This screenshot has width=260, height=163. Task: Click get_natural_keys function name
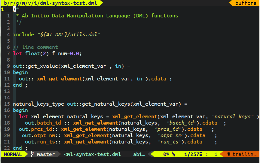106,104
